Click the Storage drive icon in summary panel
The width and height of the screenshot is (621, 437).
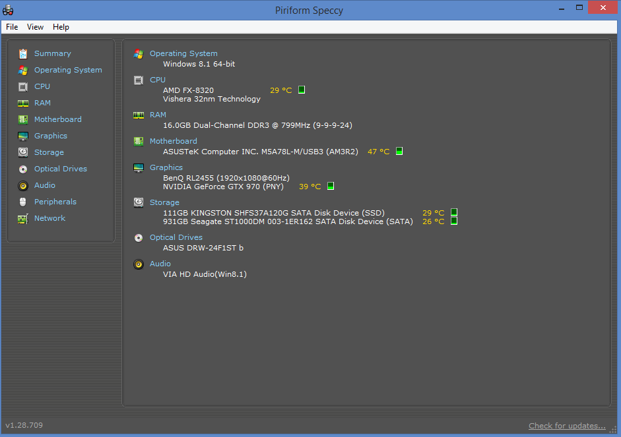pos(138,202)
